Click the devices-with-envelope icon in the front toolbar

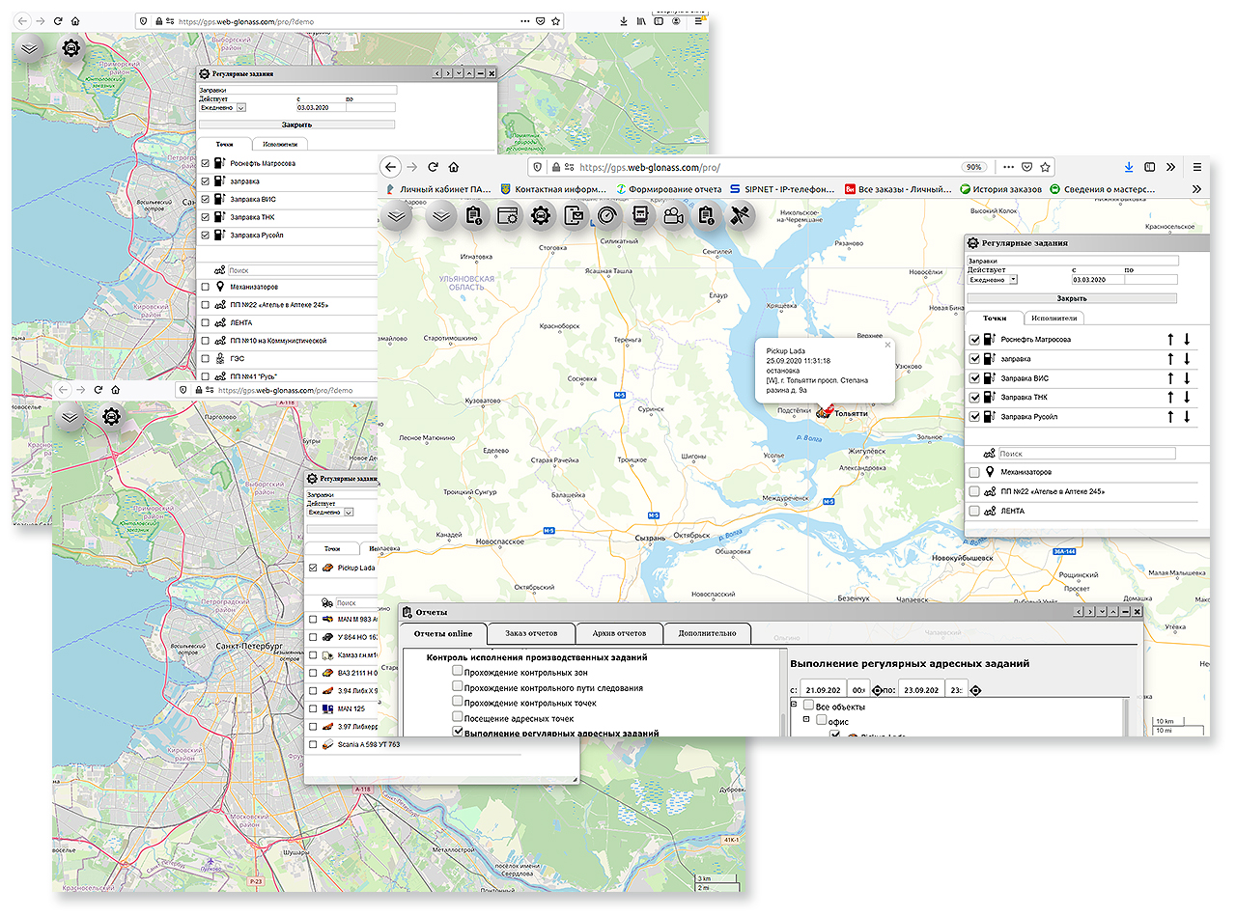point(575,217)
